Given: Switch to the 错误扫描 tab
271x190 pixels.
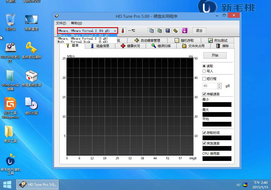Looking at the screenshot, I should pos(161,46).
